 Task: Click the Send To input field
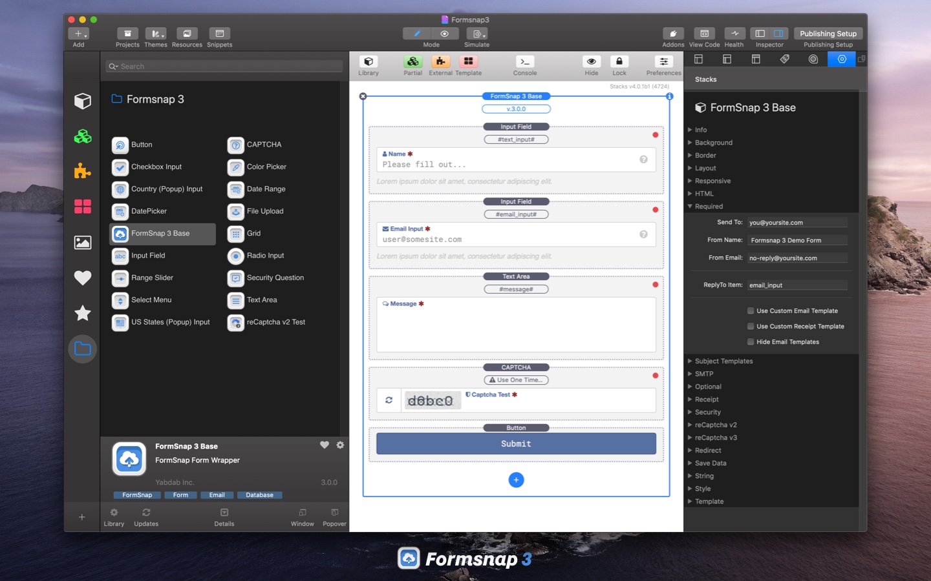tap(797, 222)
